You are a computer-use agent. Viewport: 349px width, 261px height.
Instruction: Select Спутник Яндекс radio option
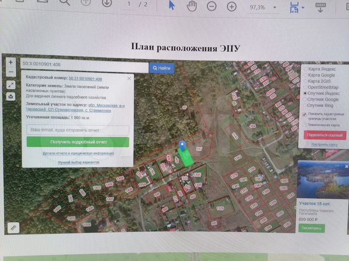(305, 93)
